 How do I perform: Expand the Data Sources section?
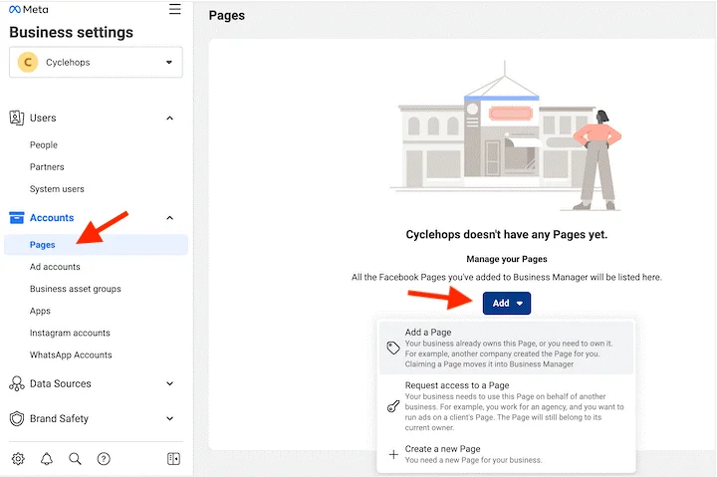tap(169, 383)
